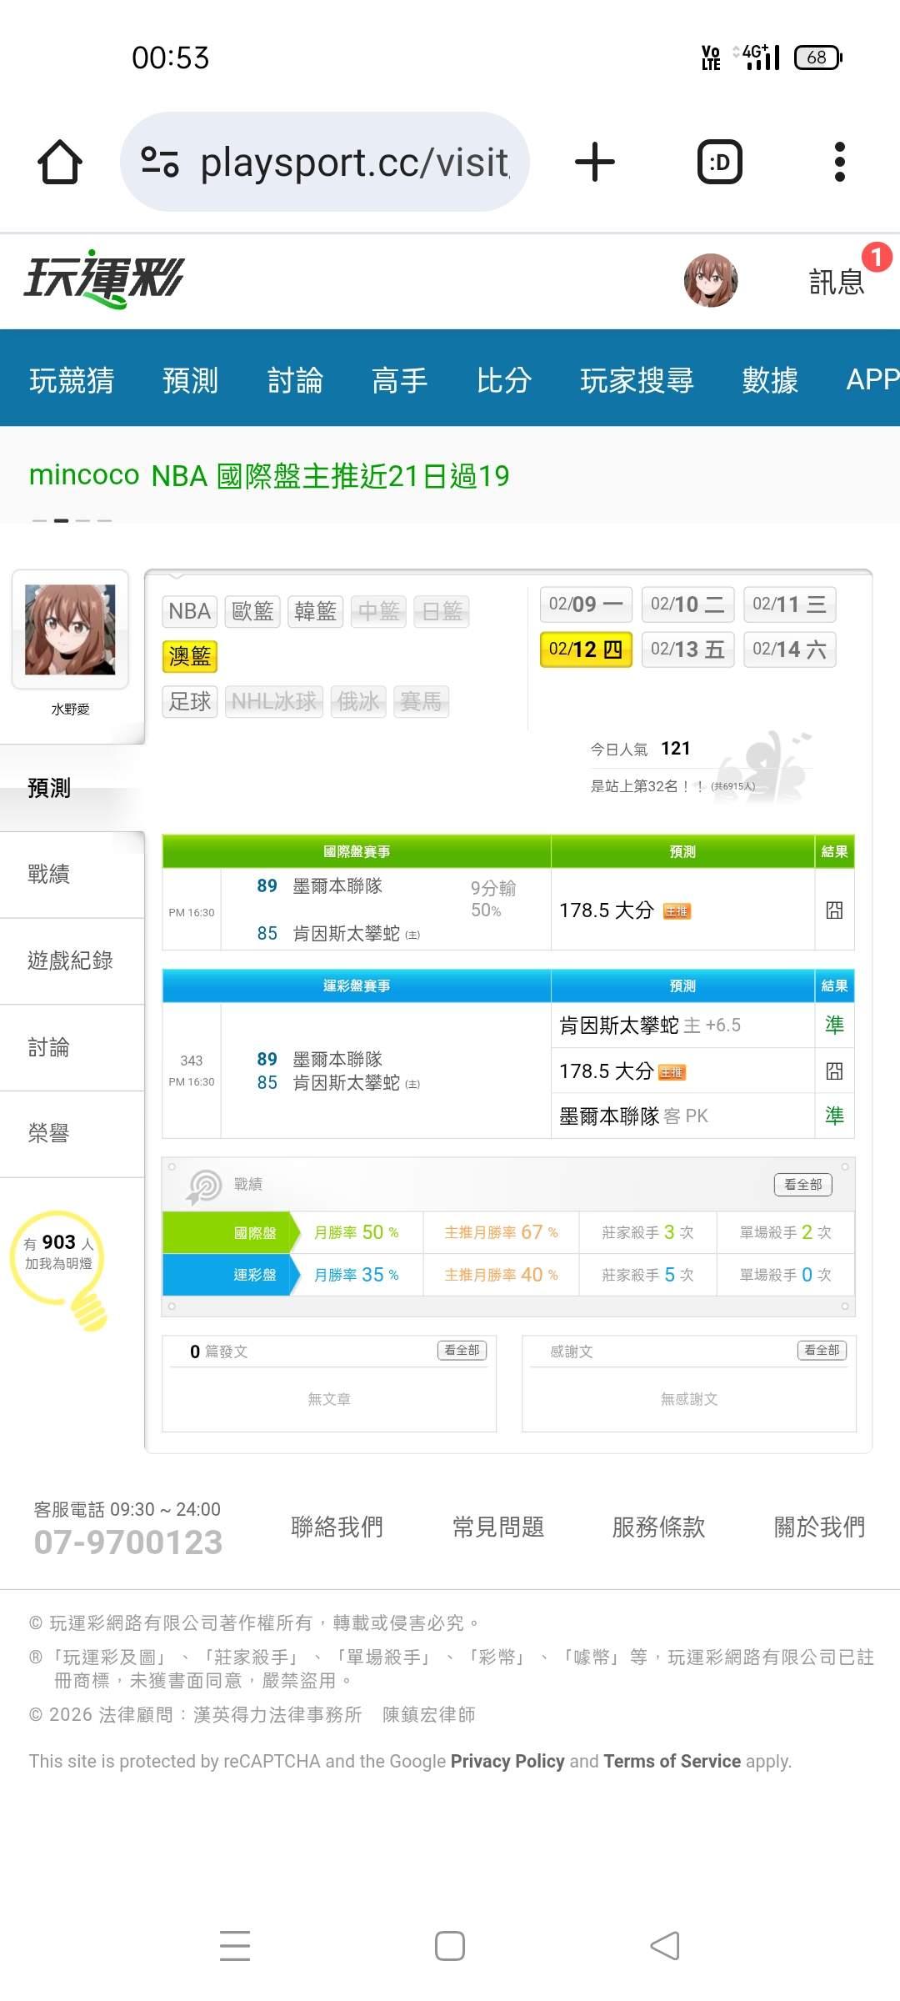Click 國際盤 月勝率 50% cell

357,1232
